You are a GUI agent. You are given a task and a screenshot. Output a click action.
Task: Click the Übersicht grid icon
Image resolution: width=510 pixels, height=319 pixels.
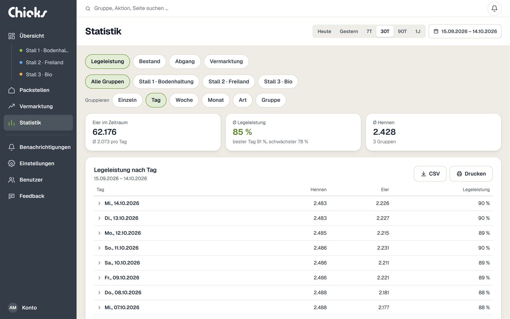click(x=11, y=36)
